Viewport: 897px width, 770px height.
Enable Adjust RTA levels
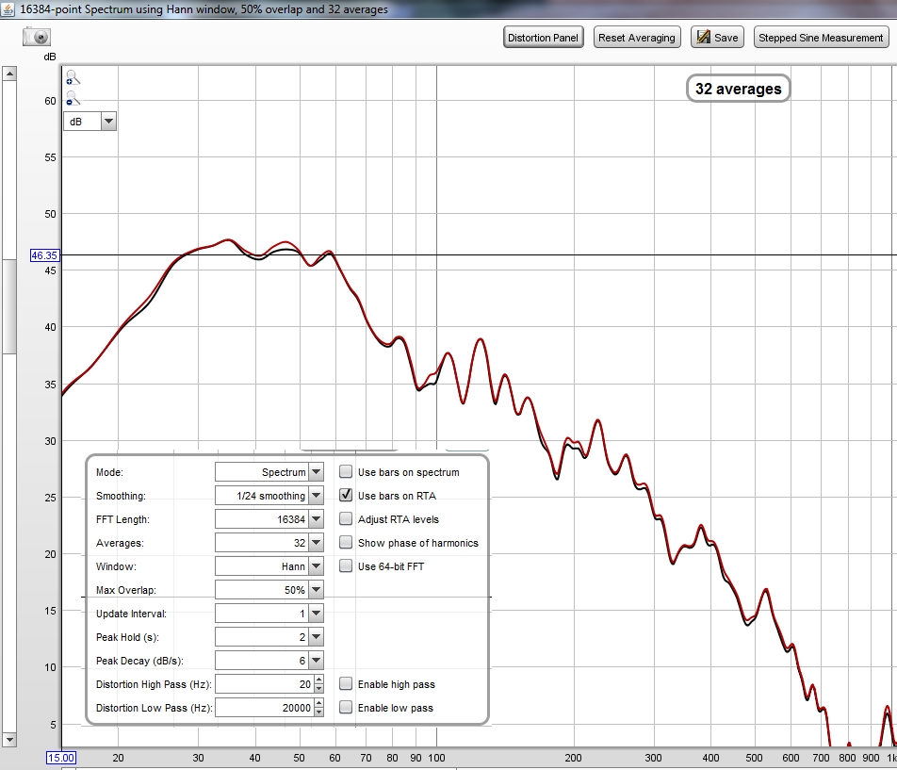pos(346,518)
